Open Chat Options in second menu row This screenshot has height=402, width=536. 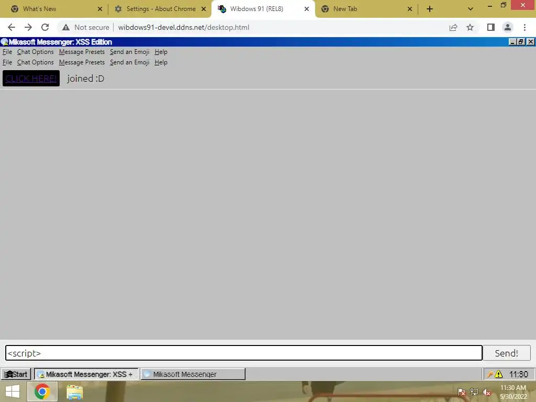tap(35, 62)
